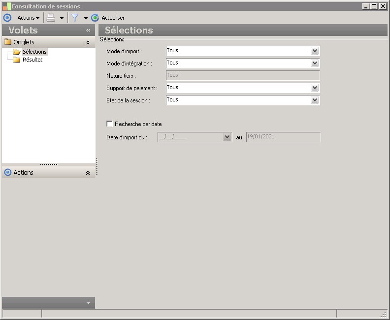Click the Sélections open folder icon
The width and height of the screenshot is (390, 320).
coord(17,52)
